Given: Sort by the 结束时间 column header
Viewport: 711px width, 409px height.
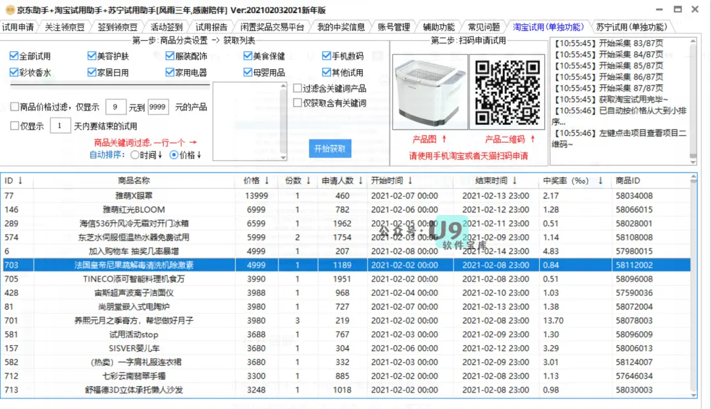Looking at the screenshot, I should [496, 181].
